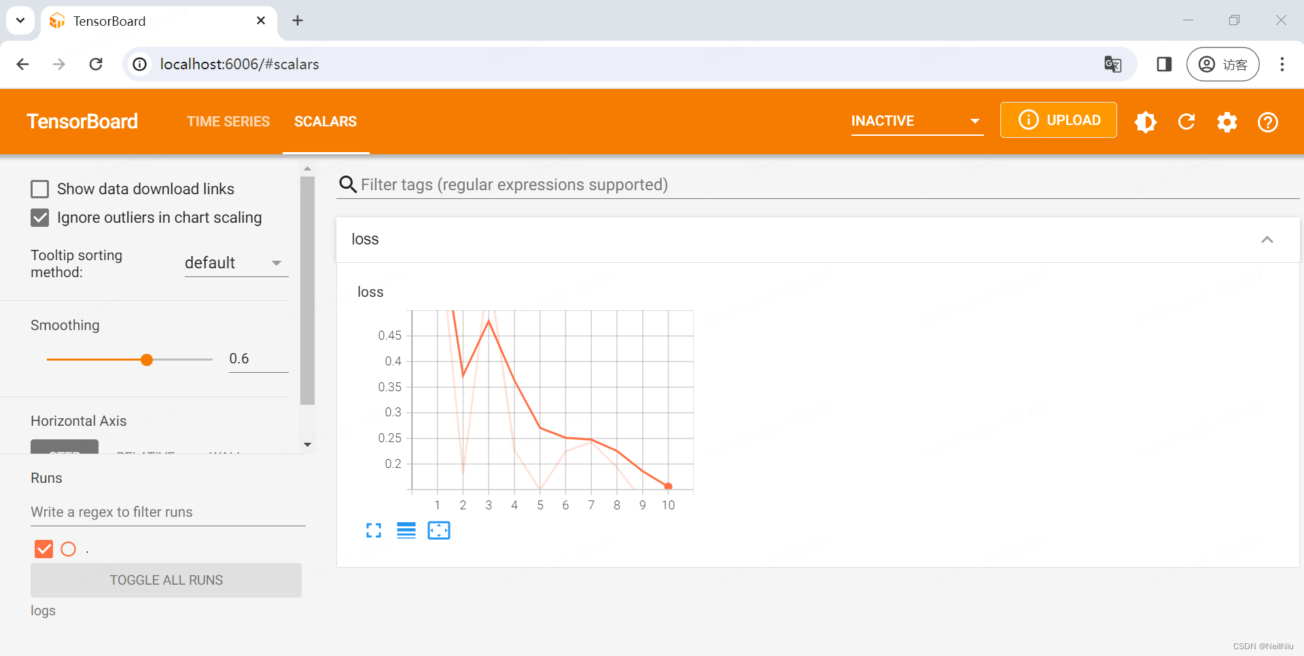Expand loss chart to full size
The width and height of the screenshot is (1304, 656).
(374, 530)
